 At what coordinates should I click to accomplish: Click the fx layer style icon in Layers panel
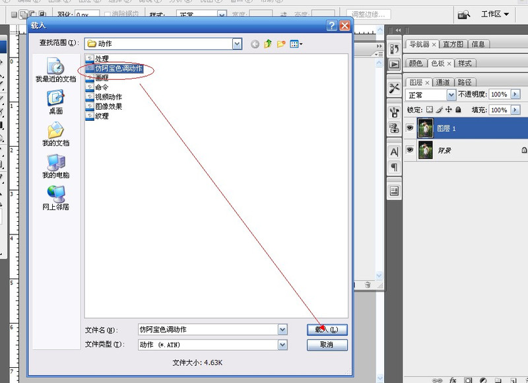(453, 380)
